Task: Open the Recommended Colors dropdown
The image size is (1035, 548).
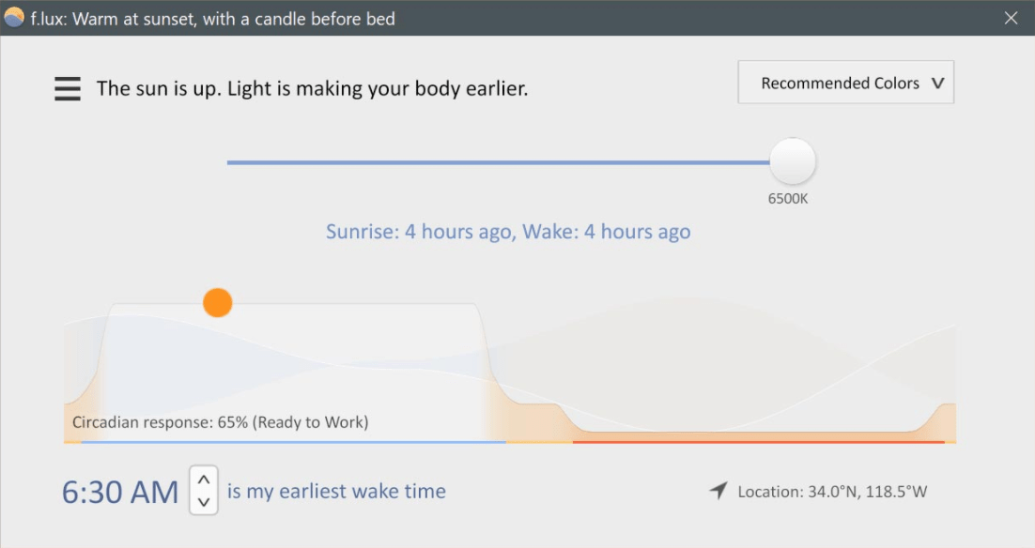Action: pyautogui.click(x=844, y=83)
